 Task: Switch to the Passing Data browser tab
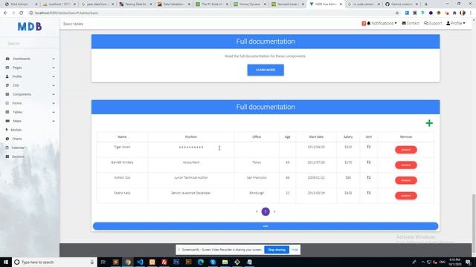(135, 4)
